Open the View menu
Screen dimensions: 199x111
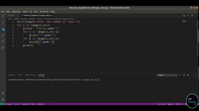click(25, 12)
